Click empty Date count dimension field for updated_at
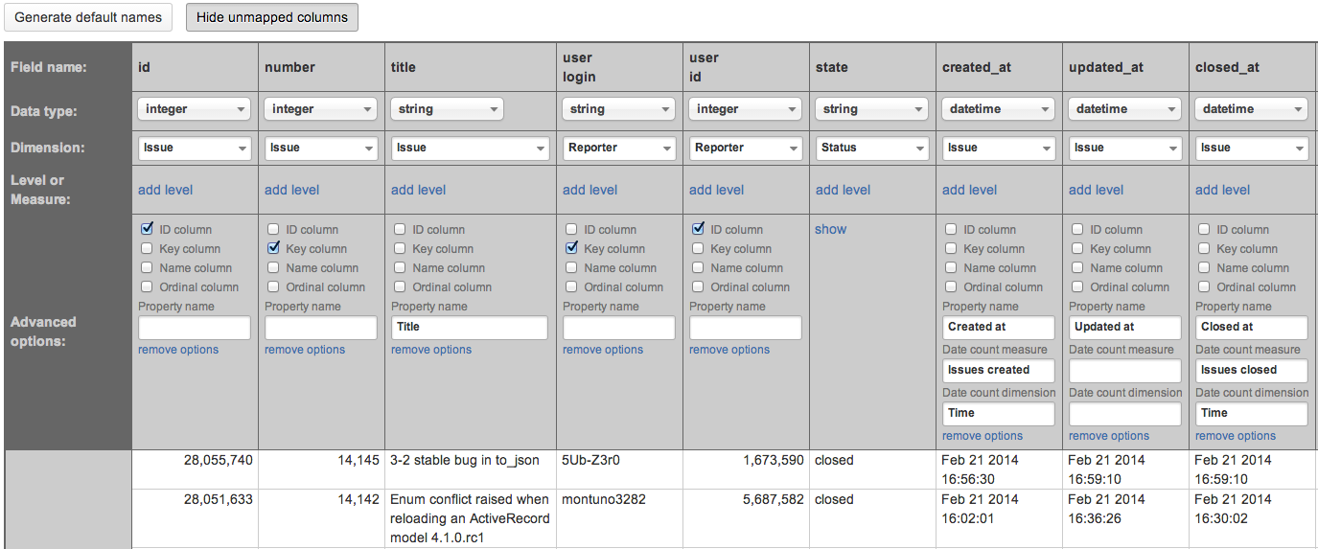 [1124, 413]
